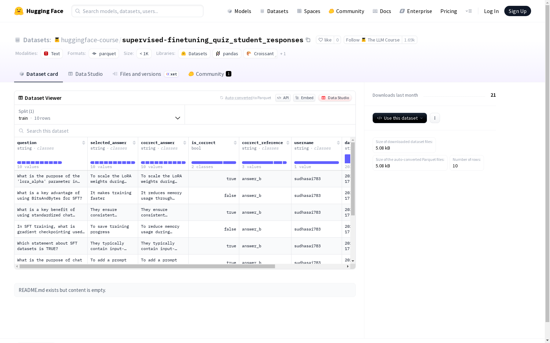Click the right arrow of horizontal scrollbar
This screenshot has width=550, height=343.
(x=348, y=266)
